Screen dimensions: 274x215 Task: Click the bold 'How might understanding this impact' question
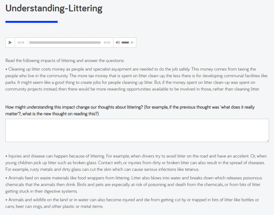pyautogui.click(x=130, y=110)
